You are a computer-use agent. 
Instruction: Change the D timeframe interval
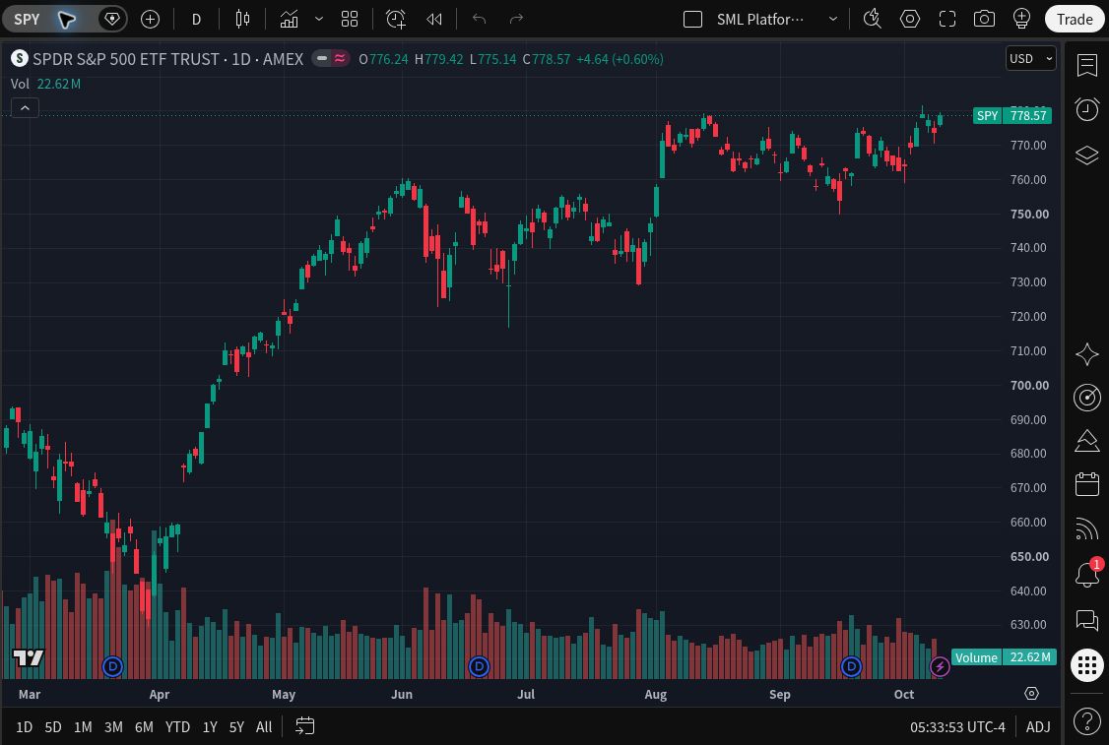(196, 19)
